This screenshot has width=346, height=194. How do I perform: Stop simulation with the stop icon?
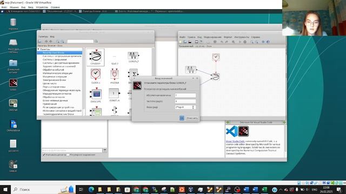(245, 42)
